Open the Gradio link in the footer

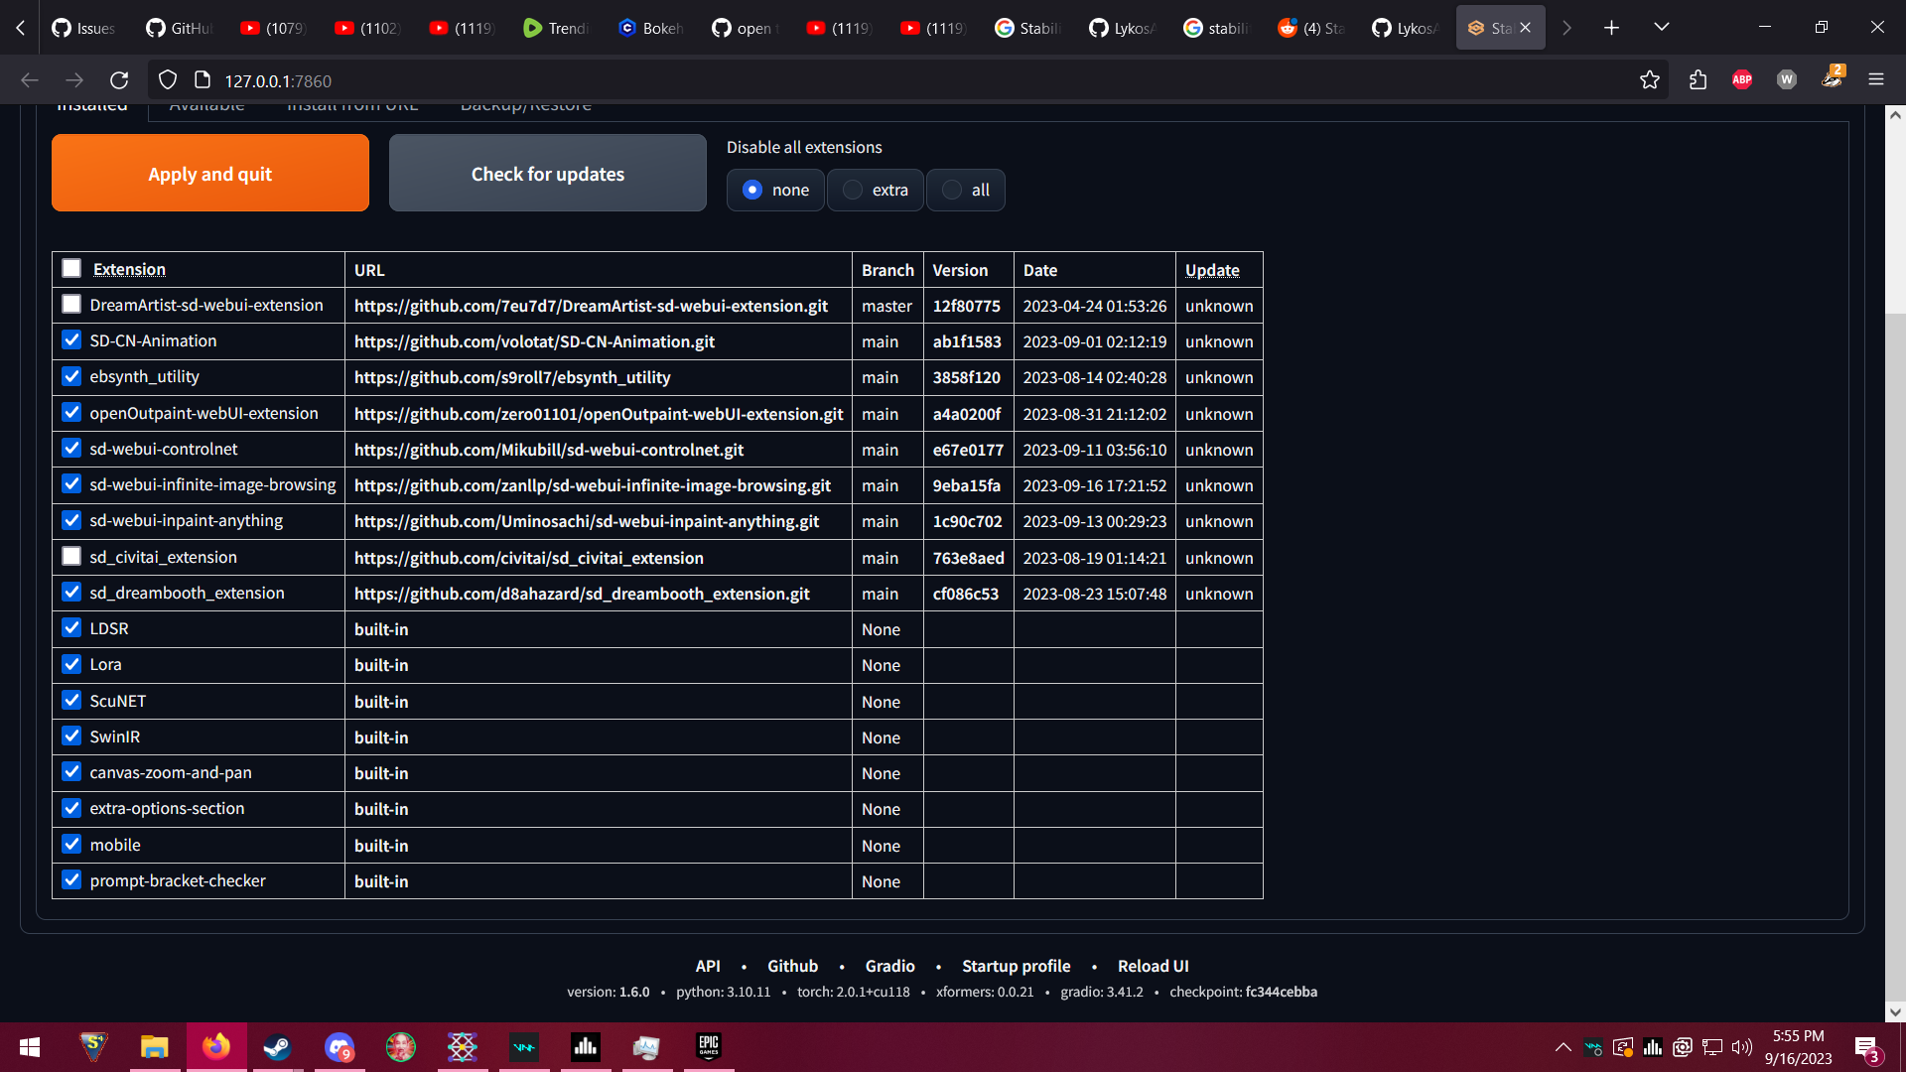tap(889, 965)
